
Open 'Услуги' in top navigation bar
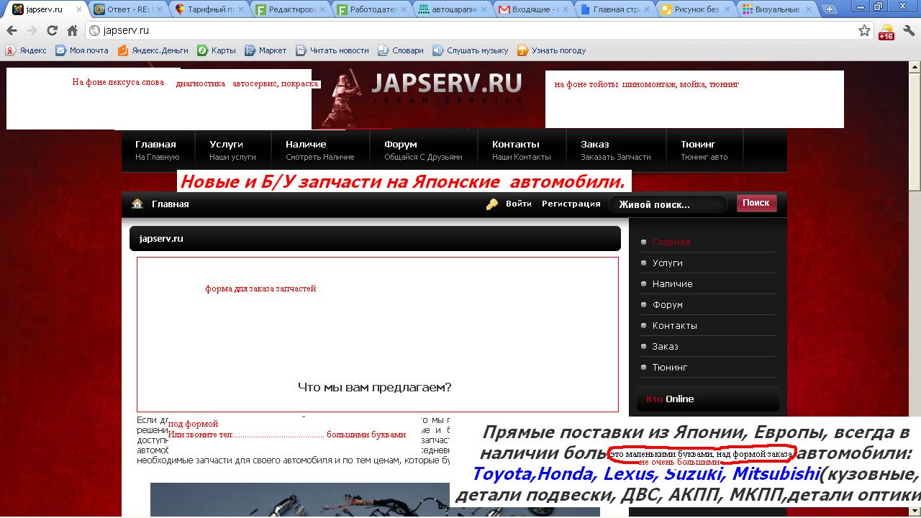[x=232, y=150]
